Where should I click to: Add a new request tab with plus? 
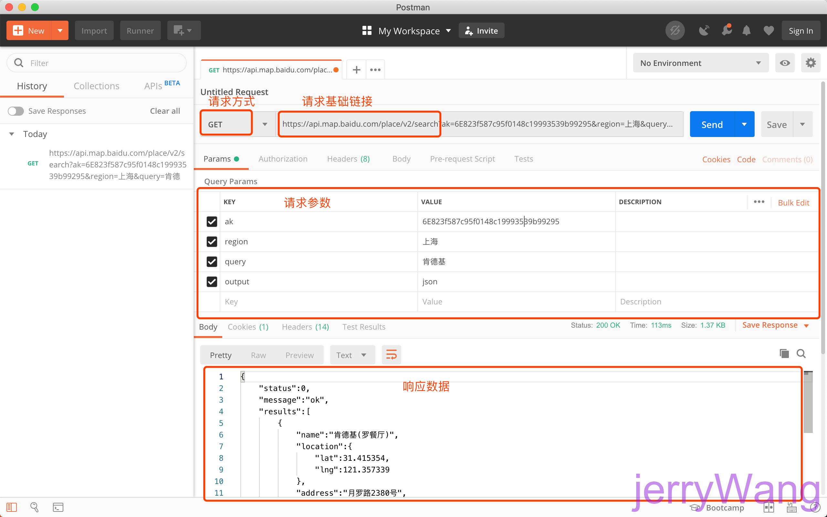pos(356,70)
